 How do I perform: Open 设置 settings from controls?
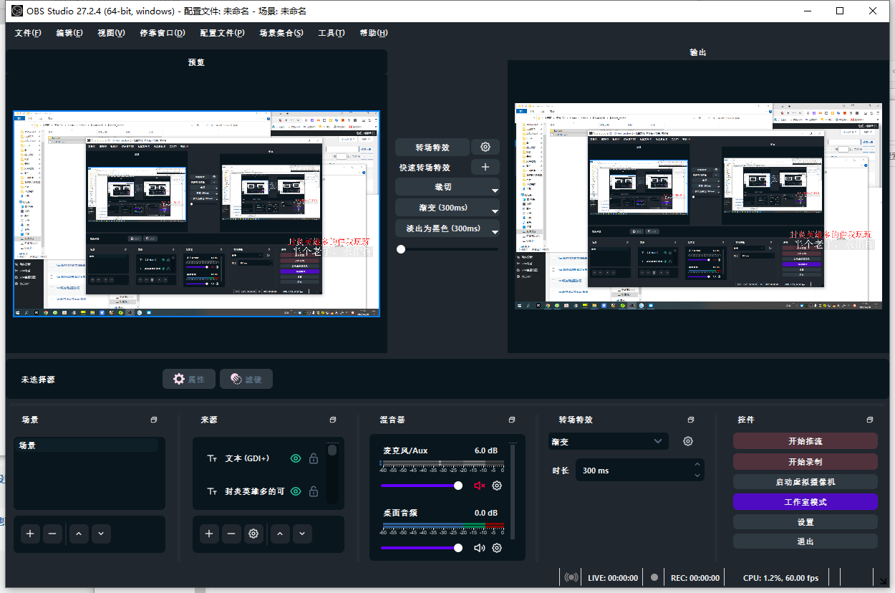(x=805, y=522)
